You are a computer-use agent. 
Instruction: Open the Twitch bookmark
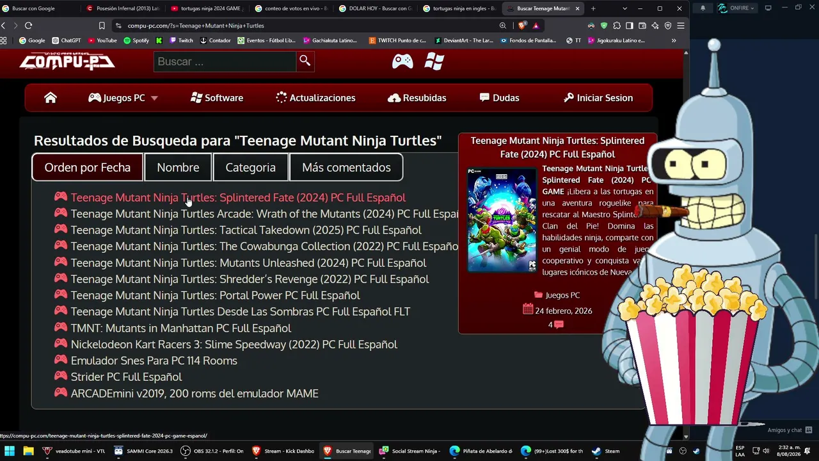tap(181, 40)
